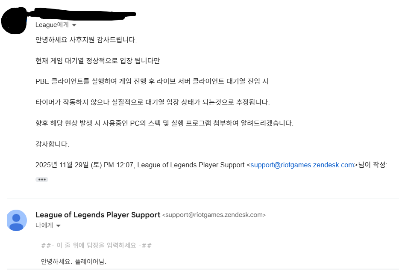This screenshot has width=399, height=270.
Task: Click the '안녕하세요. 플레이어님.' reply text
Action: point(73,261)
